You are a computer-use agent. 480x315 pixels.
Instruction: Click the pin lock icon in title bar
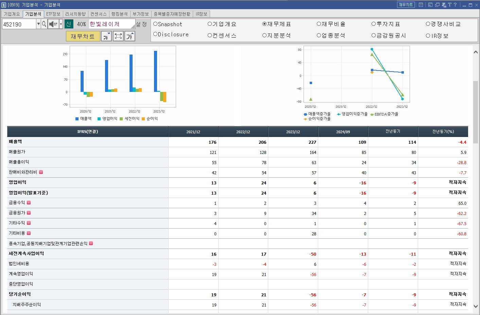click(x=444, y=5)
